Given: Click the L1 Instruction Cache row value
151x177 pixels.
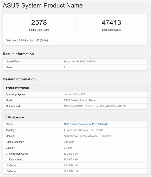Looking at the screenshot, I should pyautogui.click(x=71, y=154).
